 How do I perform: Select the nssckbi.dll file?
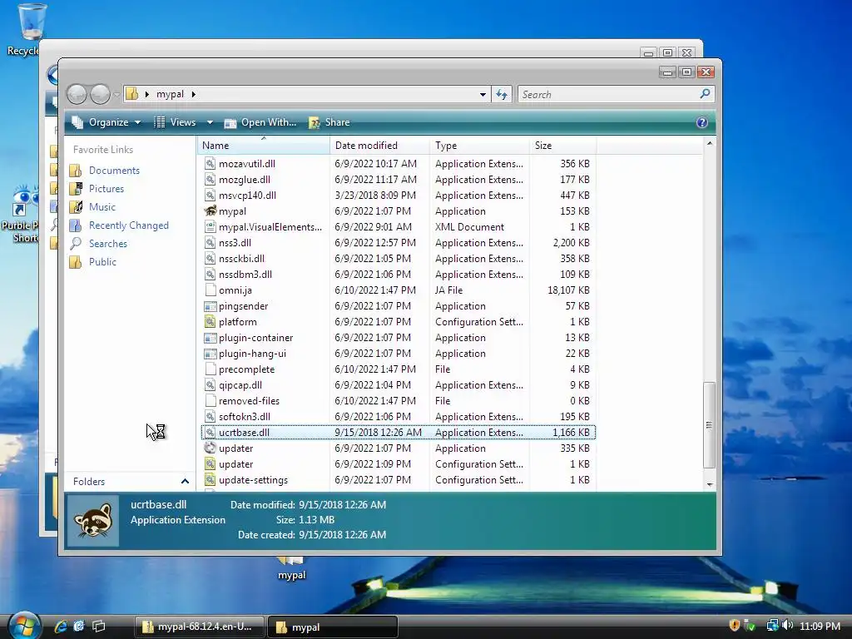242,259
